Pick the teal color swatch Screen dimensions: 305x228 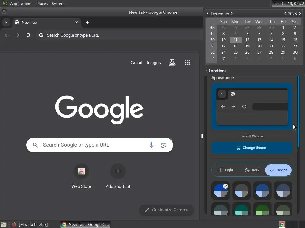click(x=241, y=209)
